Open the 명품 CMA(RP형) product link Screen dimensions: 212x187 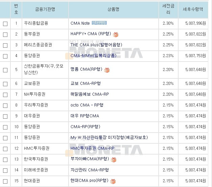(x=86, y=69)
